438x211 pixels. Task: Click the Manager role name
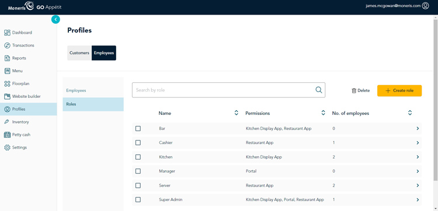tap(167, 171)
